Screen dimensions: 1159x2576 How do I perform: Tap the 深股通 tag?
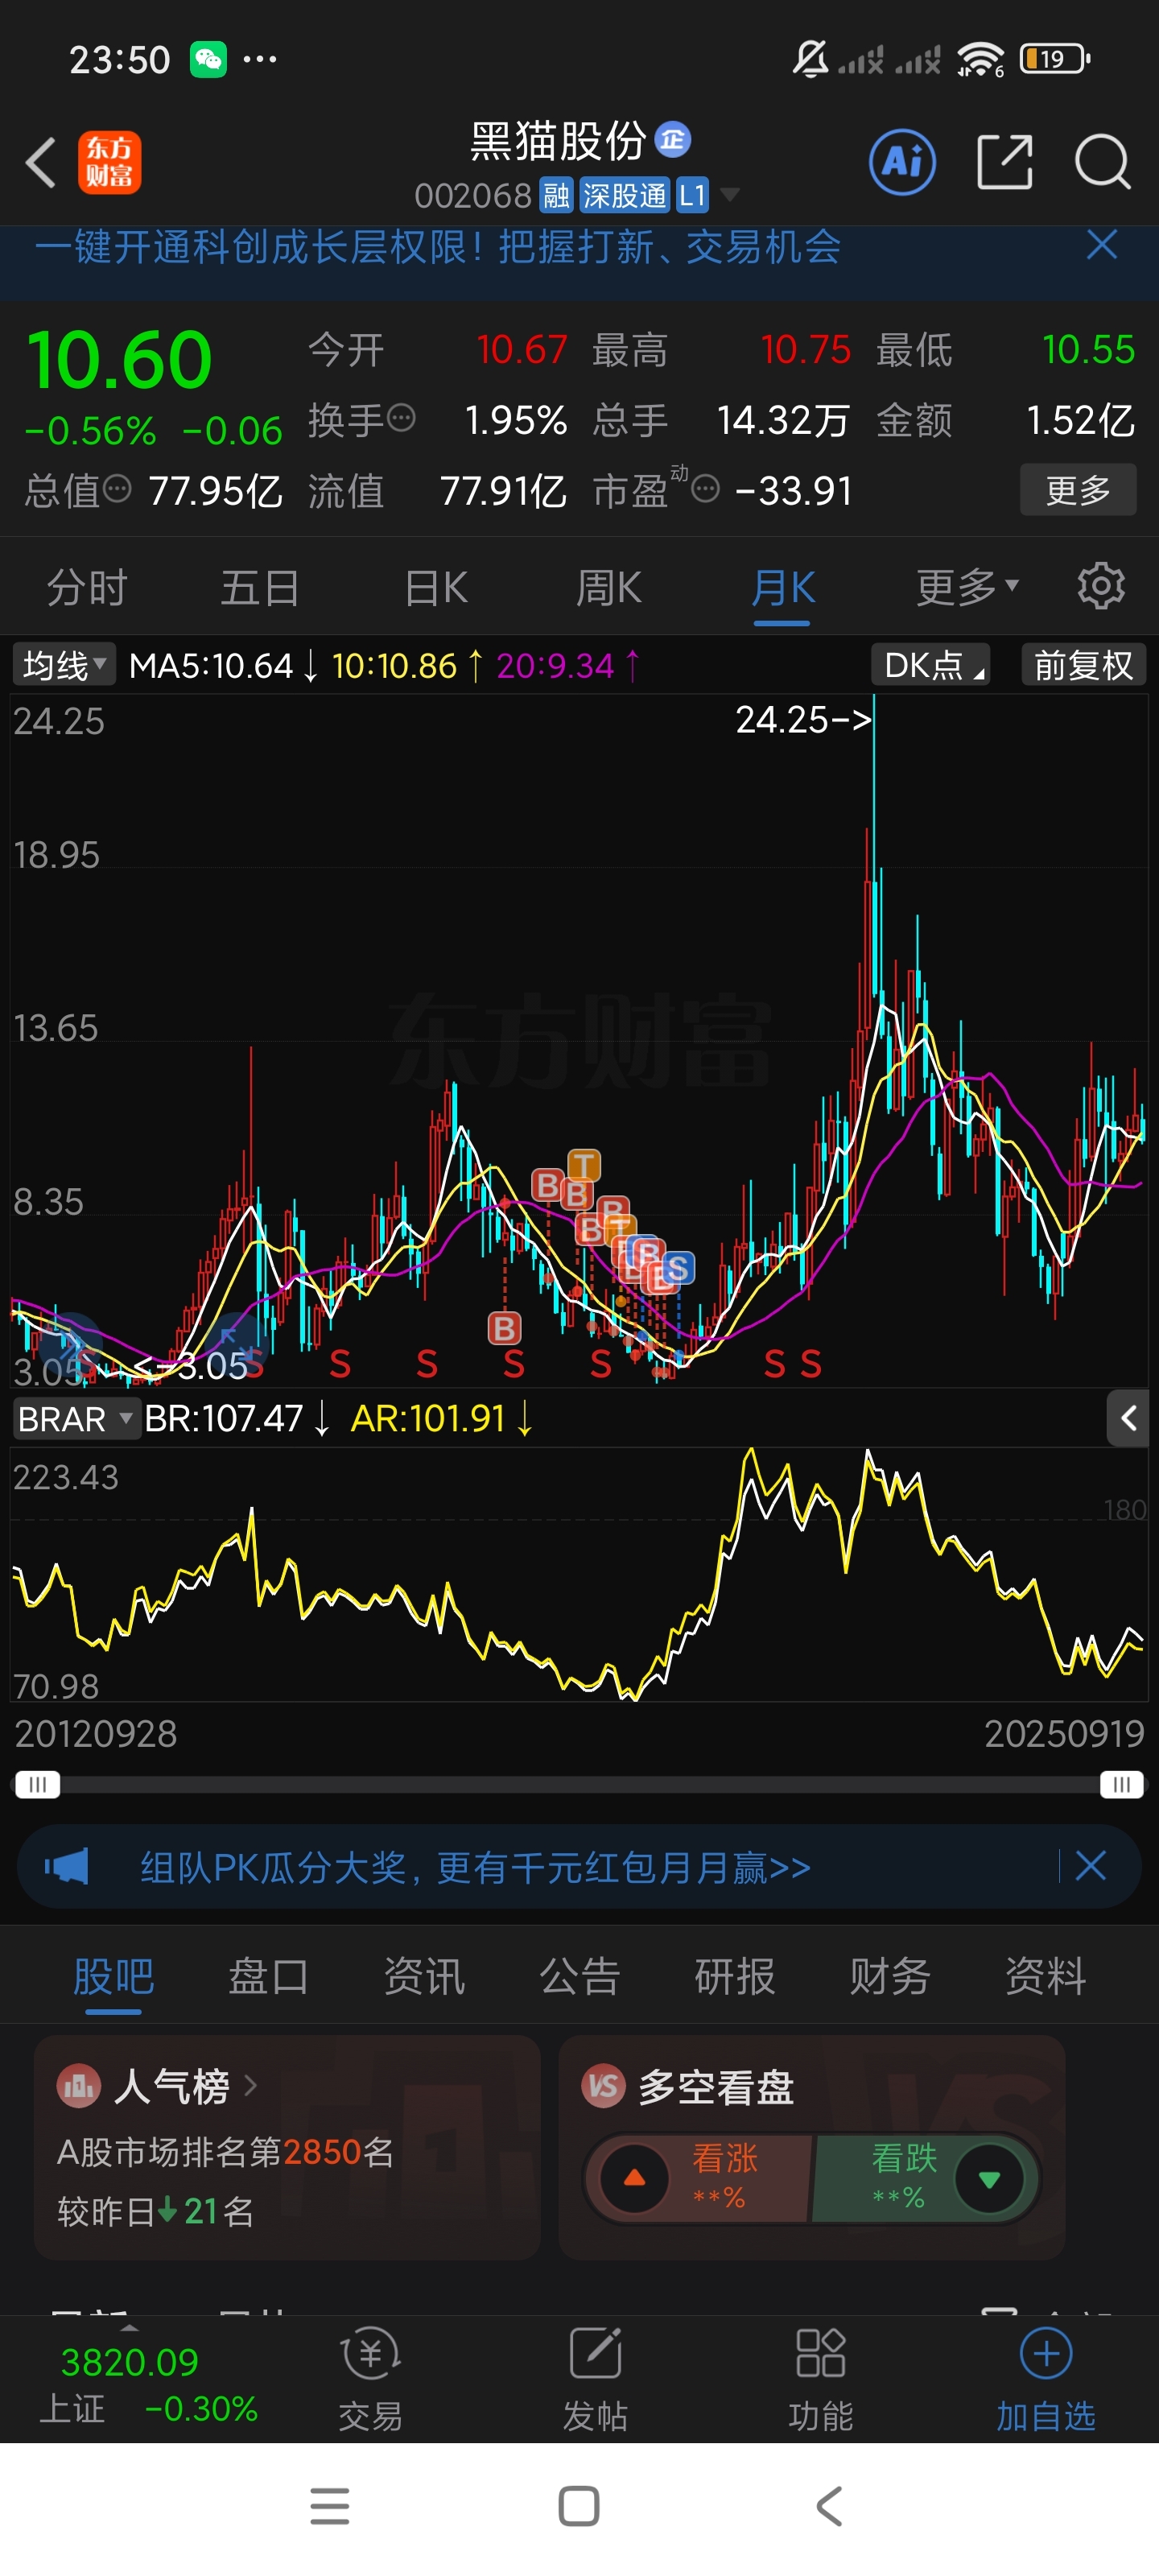click(x=624, y=195)
